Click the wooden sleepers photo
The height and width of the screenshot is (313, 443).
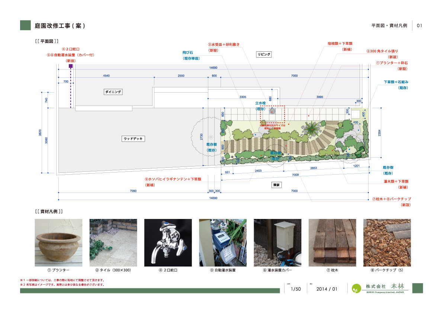[x=332, y=243]
